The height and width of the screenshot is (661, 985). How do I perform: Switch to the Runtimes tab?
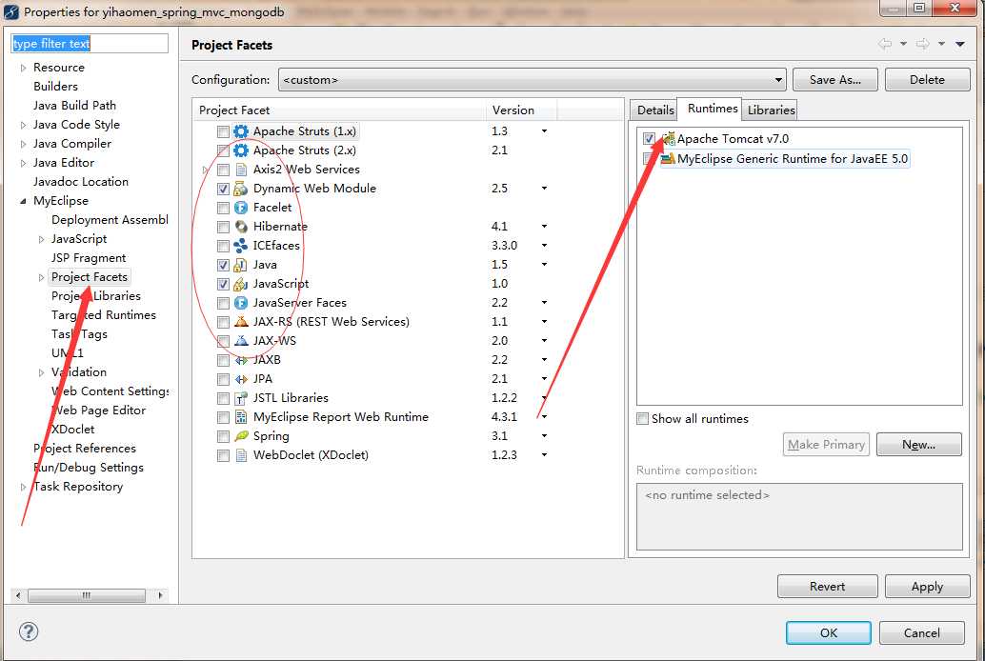tap(713, 108)
